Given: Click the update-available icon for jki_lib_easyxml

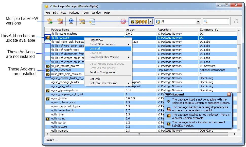Looking at the screenshot, I should (48, 38).
